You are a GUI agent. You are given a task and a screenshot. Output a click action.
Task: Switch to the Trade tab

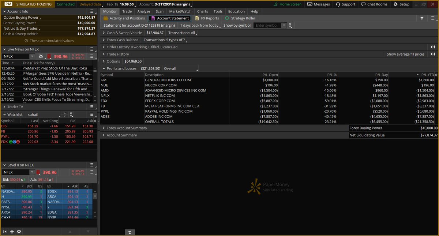pos(127,11)
